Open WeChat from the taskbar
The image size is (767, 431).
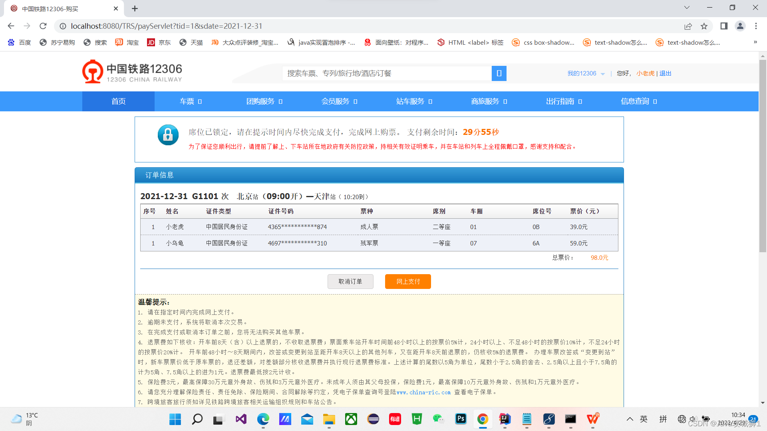438,419
